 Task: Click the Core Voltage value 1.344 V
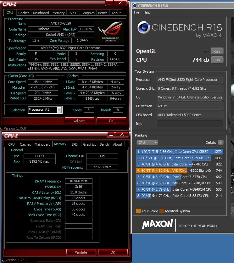coord(83,40)
